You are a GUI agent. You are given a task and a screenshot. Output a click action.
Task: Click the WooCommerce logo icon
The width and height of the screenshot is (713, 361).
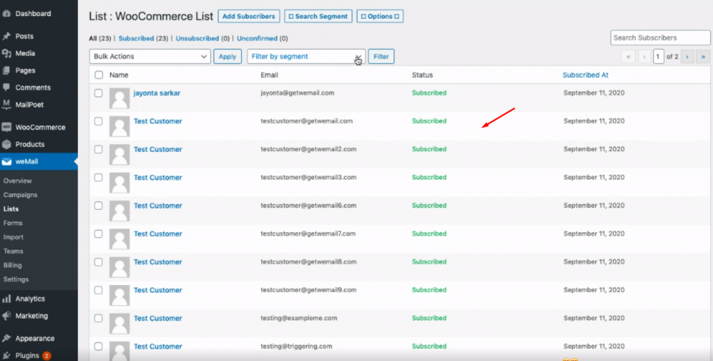[x=6, y=128]
